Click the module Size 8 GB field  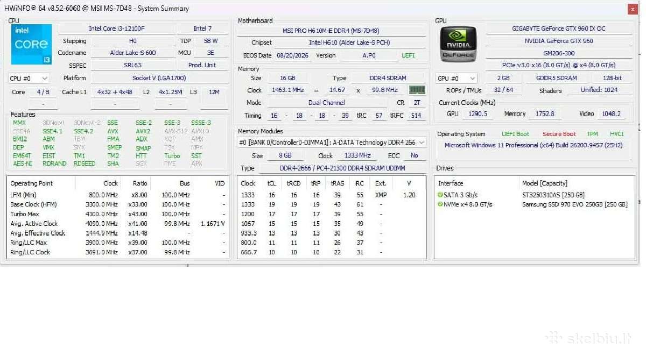click(285, 155)
